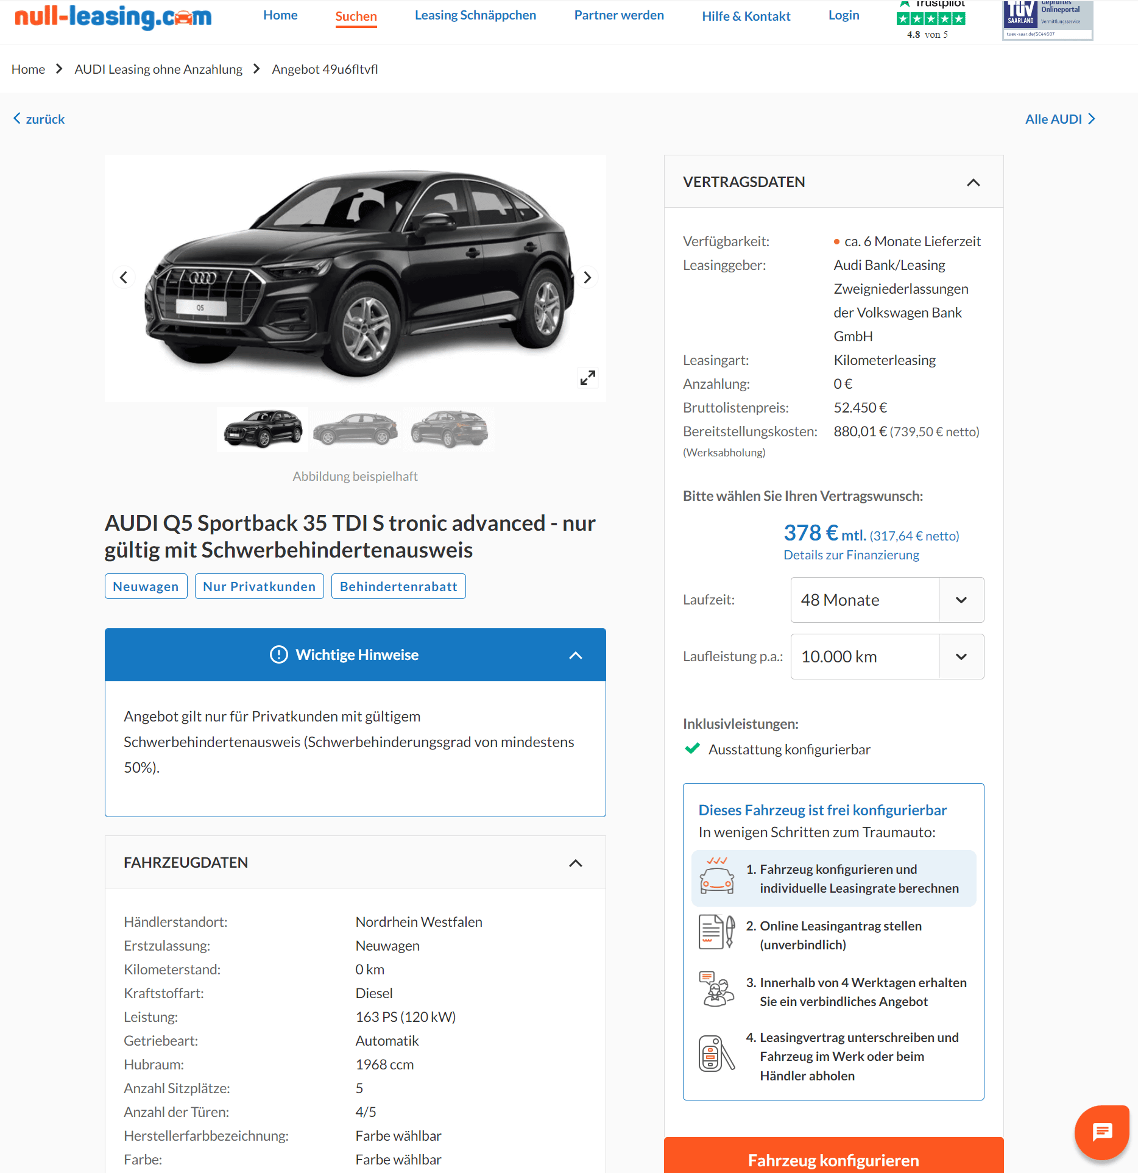The image size is (1138, 1173).
Task: Select rear-view car thumbnail
Action: [x=449, y=429]
